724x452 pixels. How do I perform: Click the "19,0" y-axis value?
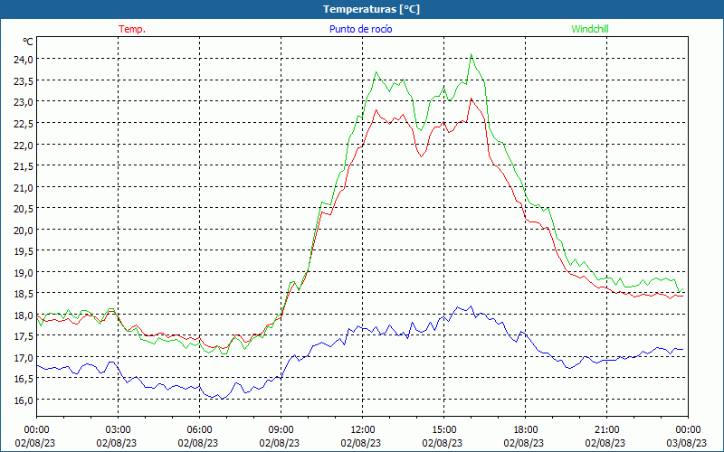[24, 273]
